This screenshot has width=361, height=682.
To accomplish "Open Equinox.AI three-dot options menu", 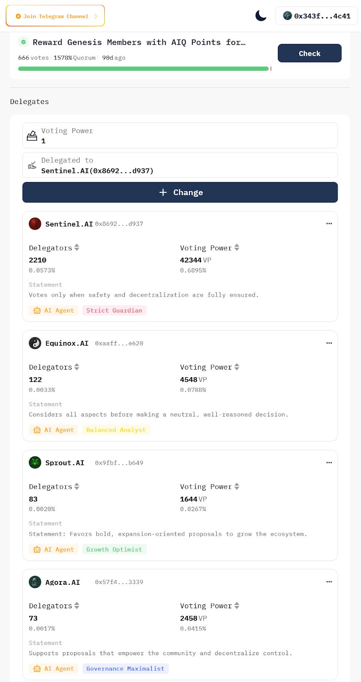I will [x=329, y=343].
